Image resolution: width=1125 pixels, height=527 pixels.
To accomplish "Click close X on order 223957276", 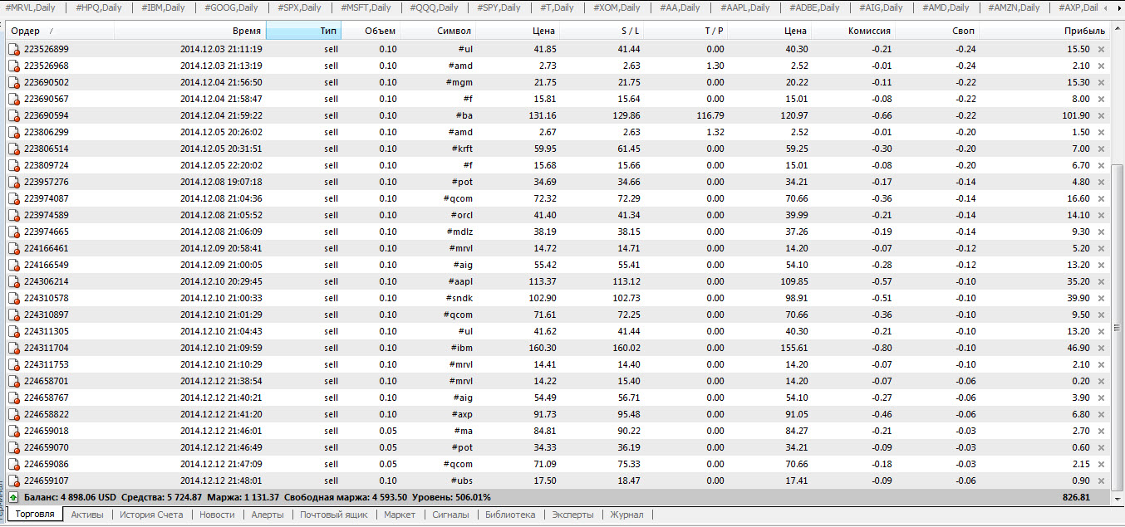I will (x=1102, y=182).
